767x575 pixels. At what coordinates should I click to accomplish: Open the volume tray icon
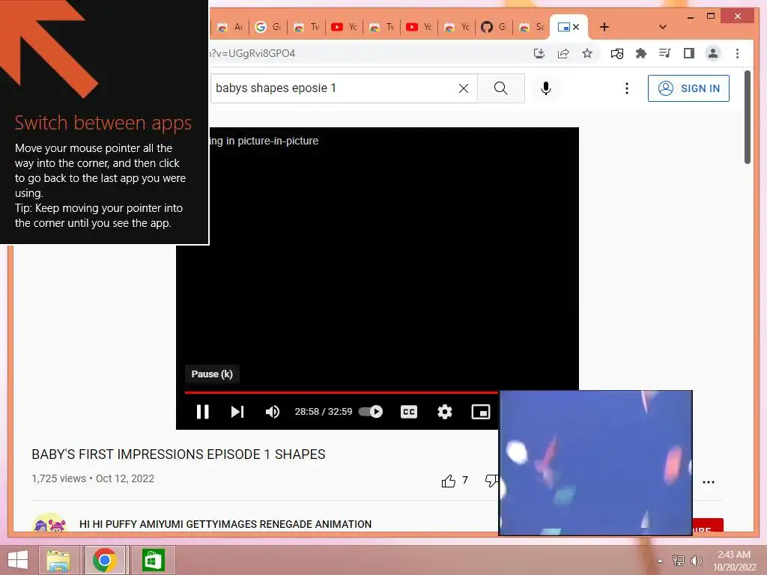[x=696, y=560]
